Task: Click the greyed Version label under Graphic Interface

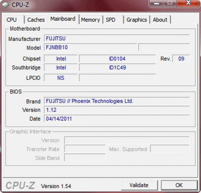Action: coord(50,140)
